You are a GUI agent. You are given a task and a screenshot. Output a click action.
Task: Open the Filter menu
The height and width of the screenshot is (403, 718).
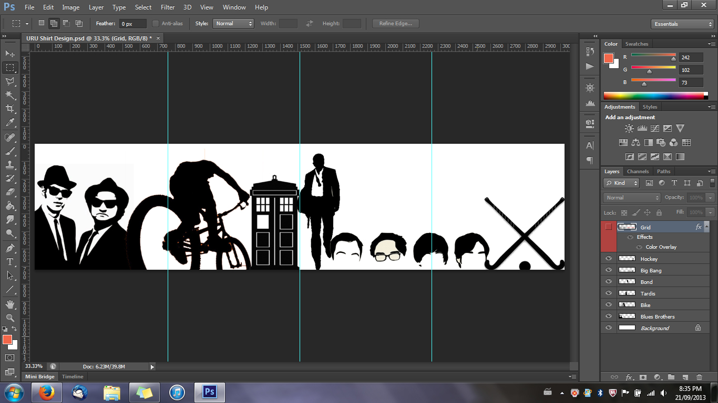tap(168, 7)
